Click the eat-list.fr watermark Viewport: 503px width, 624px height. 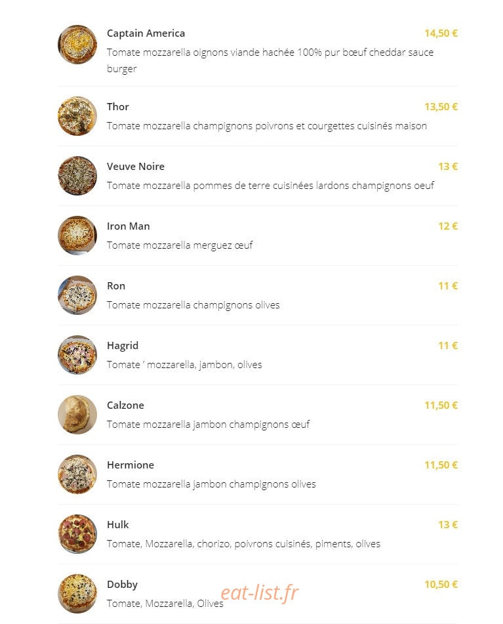260,593
